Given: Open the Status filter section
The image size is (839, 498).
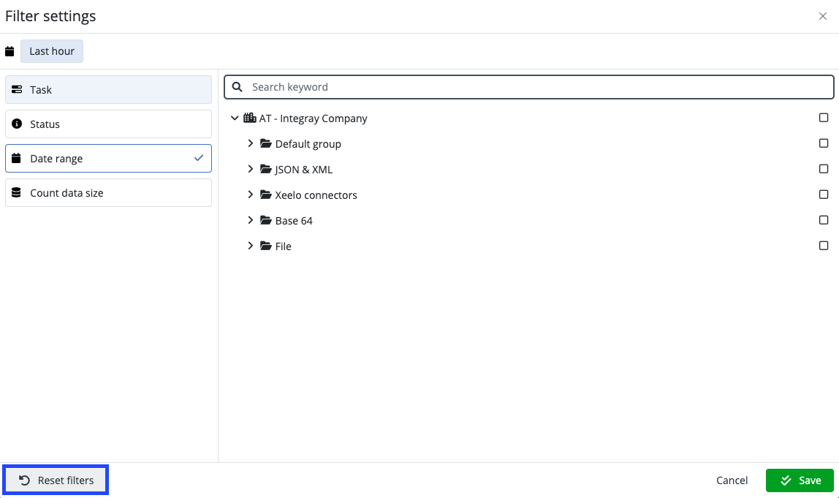Looking at the screenshot, I should coord(107,124).
